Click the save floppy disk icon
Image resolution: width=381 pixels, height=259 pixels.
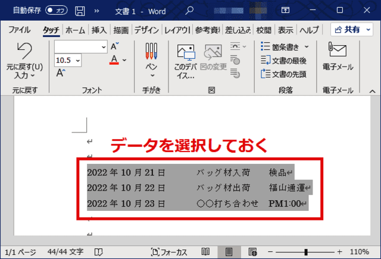[x=79, y=10]
